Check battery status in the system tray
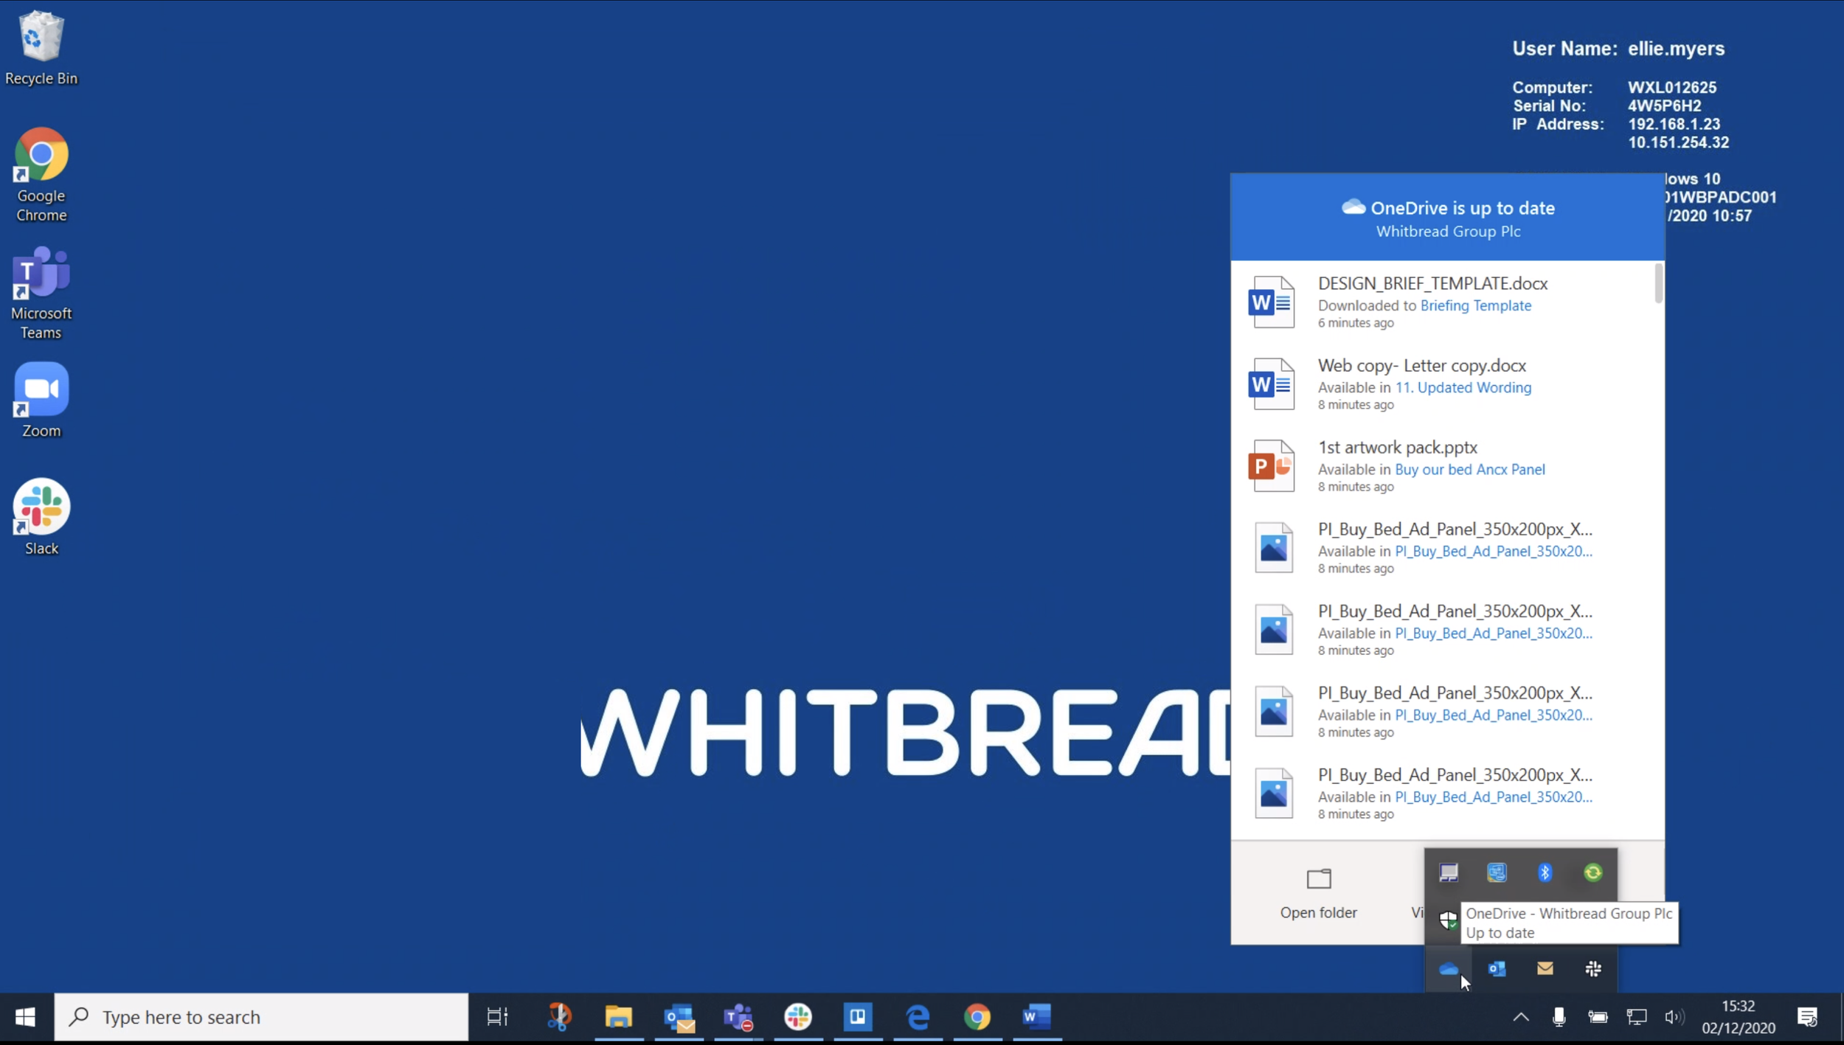Image resolution: width=1844 pixels, height=1045 pixels. pos(1598,1017)
